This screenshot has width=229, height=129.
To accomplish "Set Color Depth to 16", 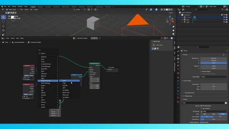I will [x=220, y=117].
